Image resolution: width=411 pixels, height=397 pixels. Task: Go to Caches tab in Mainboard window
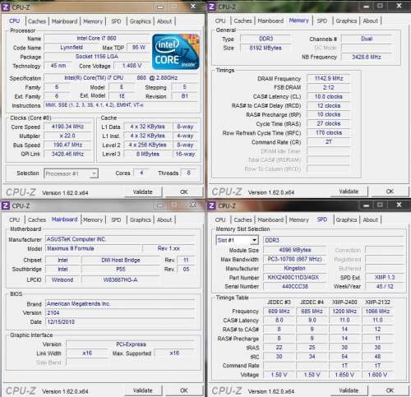(x=37, y=219)
